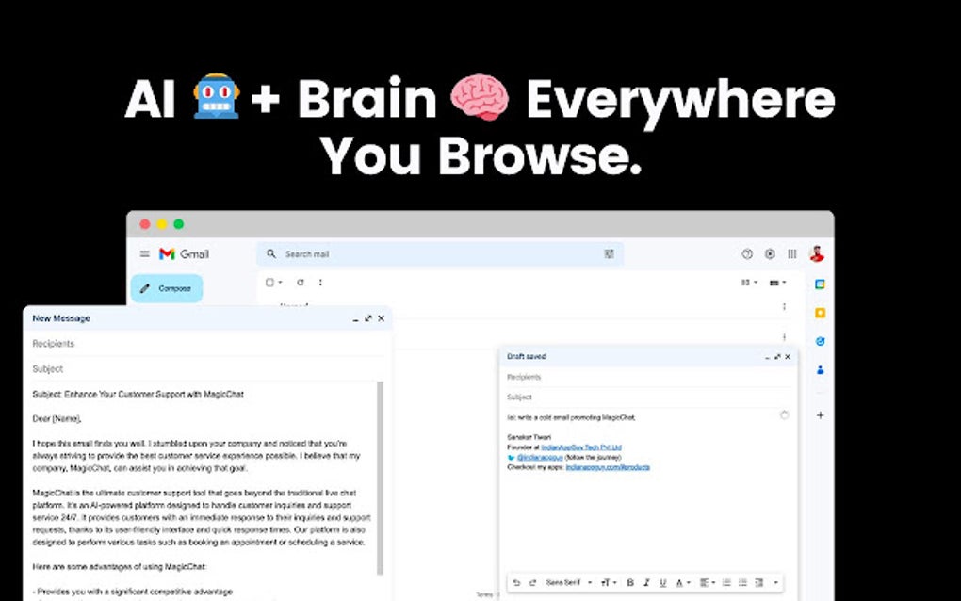Toggle full-screen on the Draft saved window
The width and height of the screenshot is (961, 601).
(x=776, y=357)
